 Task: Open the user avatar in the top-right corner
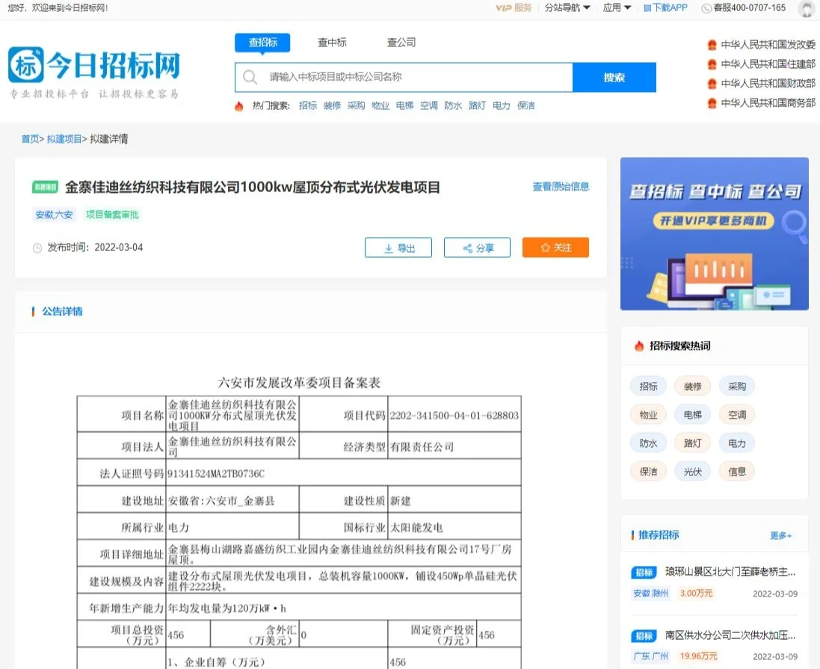pos(806,8)
